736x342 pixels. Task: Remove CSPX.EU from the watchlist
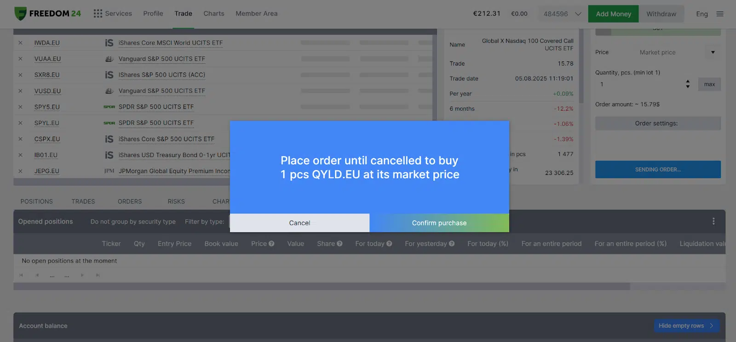(20, 139)
